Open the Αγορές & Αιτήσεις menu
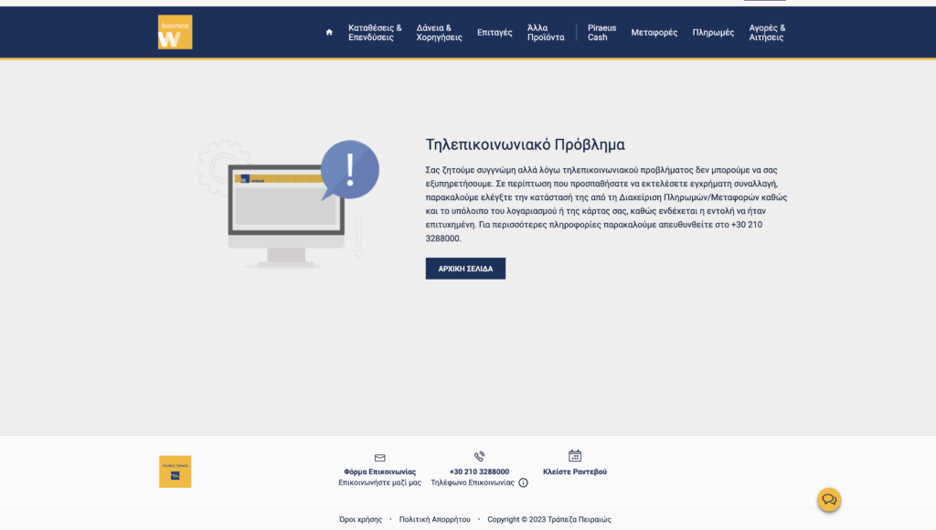This screenshot has width=936, height=530. (x=767, y=33)
